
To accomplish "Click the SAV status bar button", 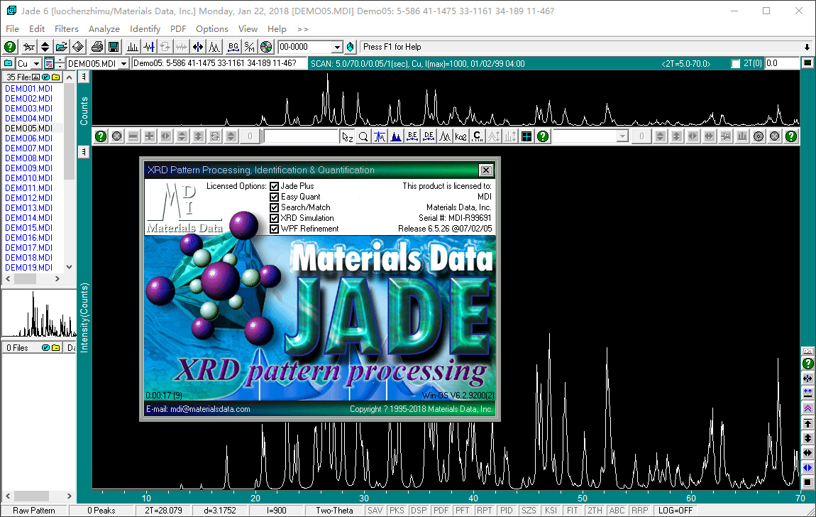I will tap(375, 511).
